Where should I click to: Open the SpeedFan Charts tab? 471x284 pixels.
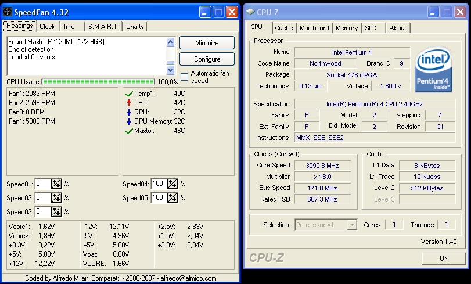(135, 27)
